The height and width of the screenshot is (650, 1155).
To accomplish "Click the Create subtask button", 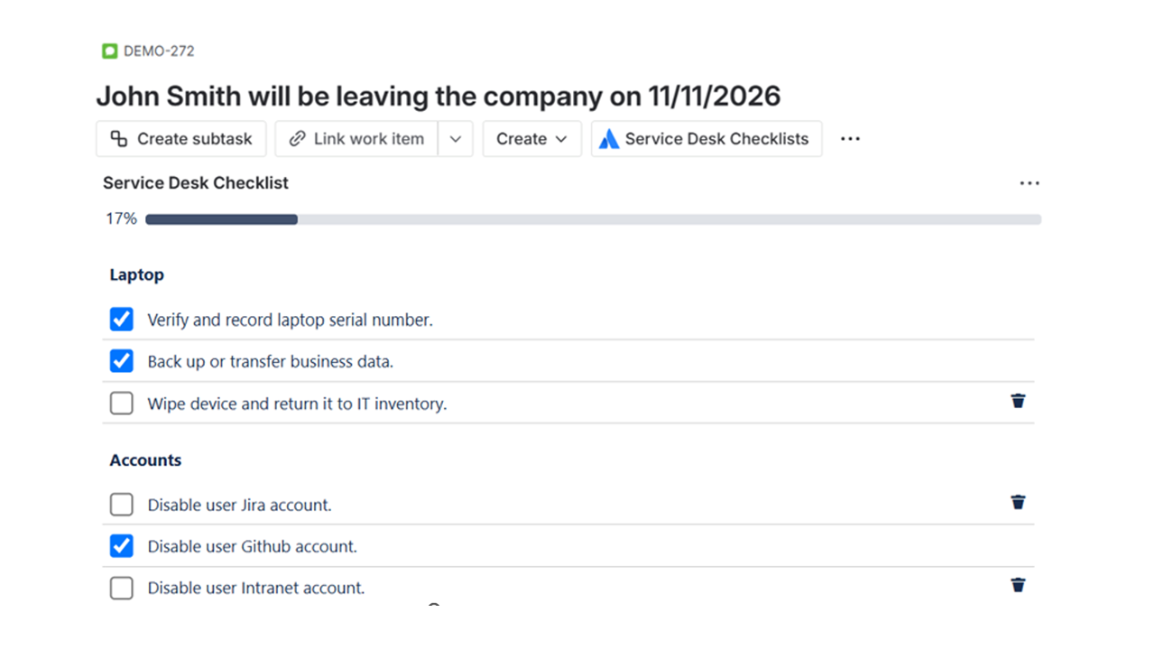I will pos(180,138).
